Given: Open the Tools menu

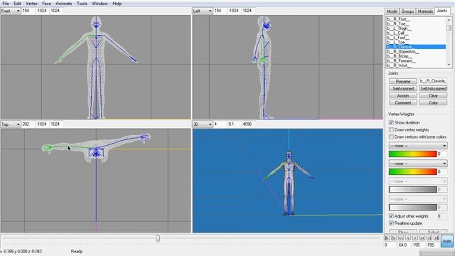Looking at the screenshot, I should [82, 4].
